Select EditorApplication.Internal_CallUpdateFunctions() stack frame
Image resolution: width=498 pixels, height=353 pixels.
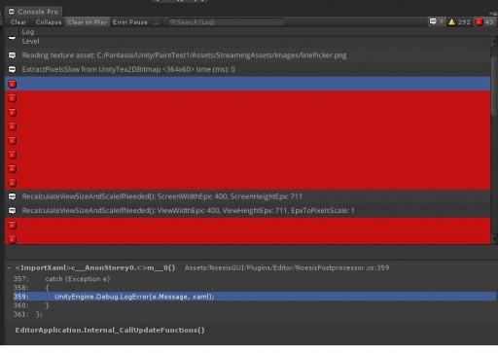pos(110,330)
